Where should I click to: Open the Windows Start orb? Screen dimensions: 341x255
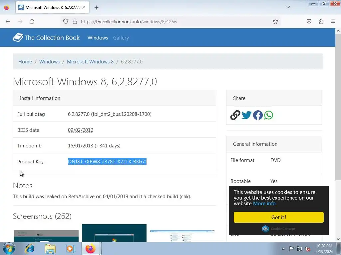point(9,248)
